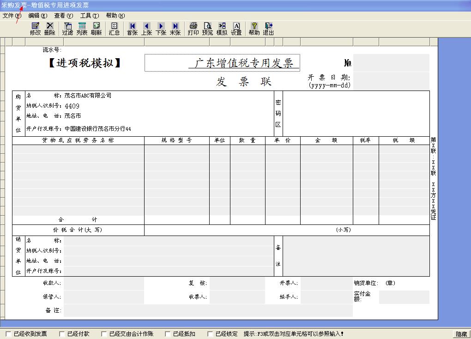Click the taxpayer ID value 4409

click(72, 106)
